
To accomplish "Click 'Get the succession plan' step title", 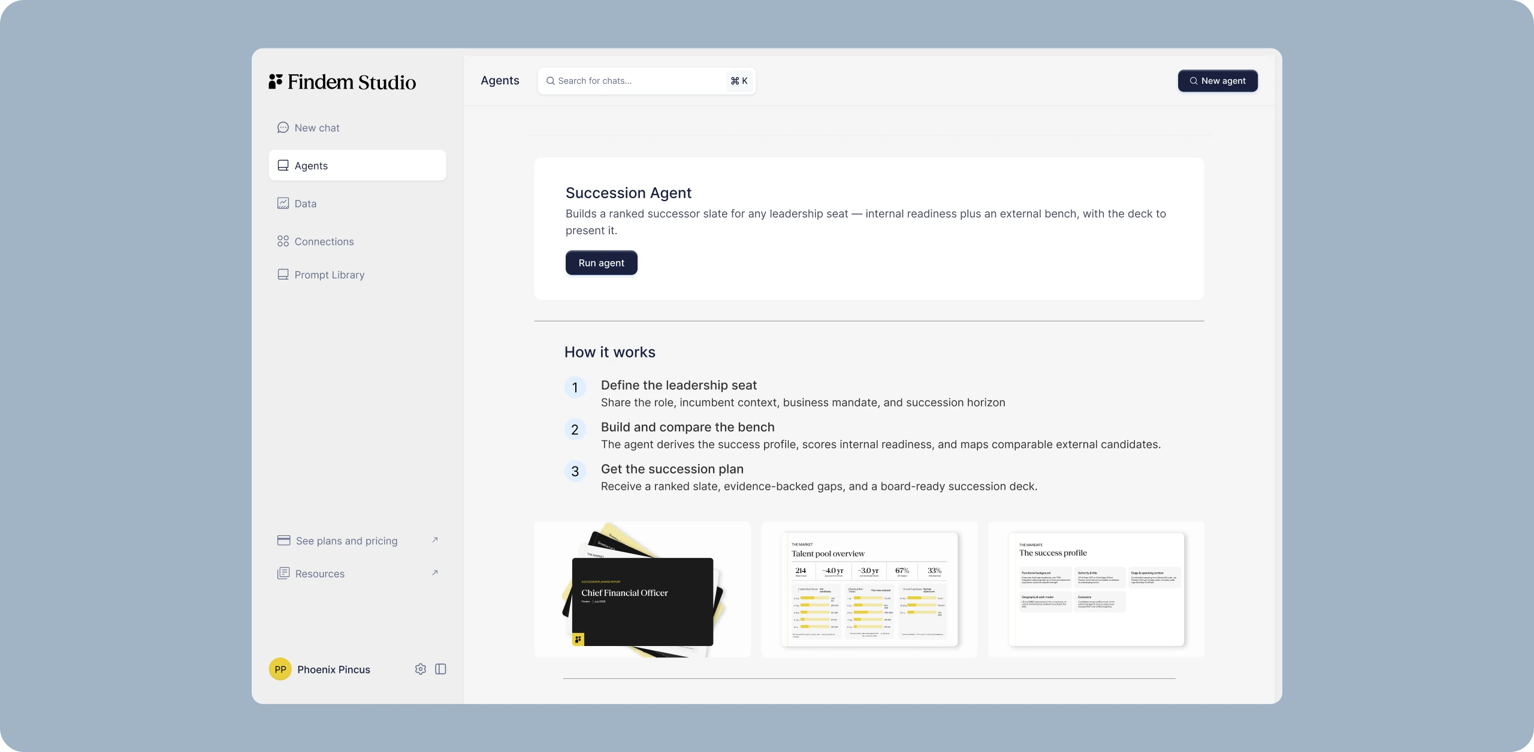I will (x=672, y=469).
